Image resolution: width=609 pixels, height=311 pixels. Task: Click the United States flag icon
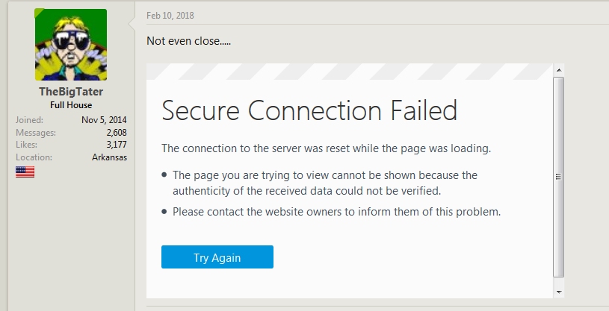click(x=25, y=172)
